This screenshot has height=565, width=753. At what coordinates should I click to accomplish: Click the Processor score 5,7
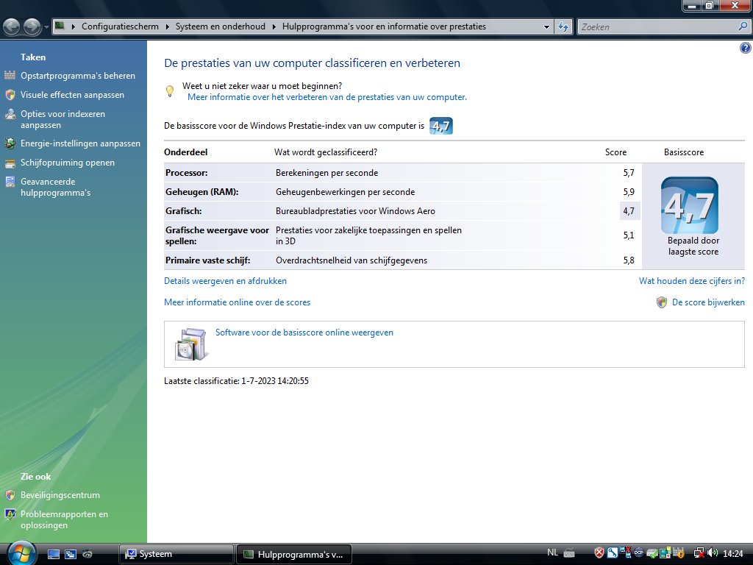(629, 173)
